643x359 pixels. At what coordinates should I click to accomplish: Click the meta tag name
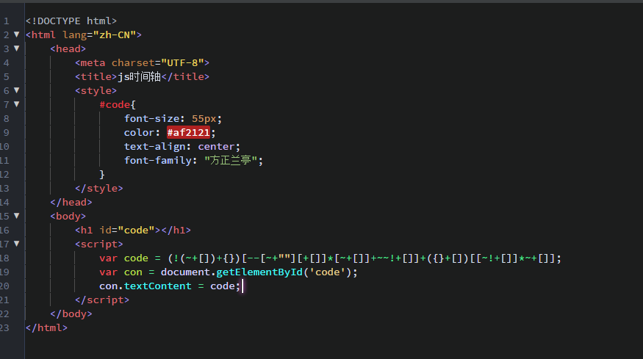coord(93,62)
